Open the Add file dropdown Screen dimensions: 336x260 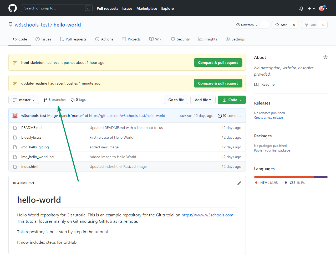tap(203, 100)
